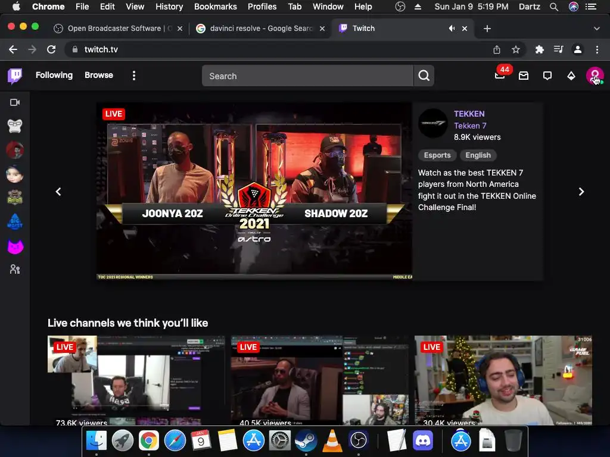Viewport: 610px width, 457px height.
Task: Open the Chrome profile icon
Action: [578, 49]
